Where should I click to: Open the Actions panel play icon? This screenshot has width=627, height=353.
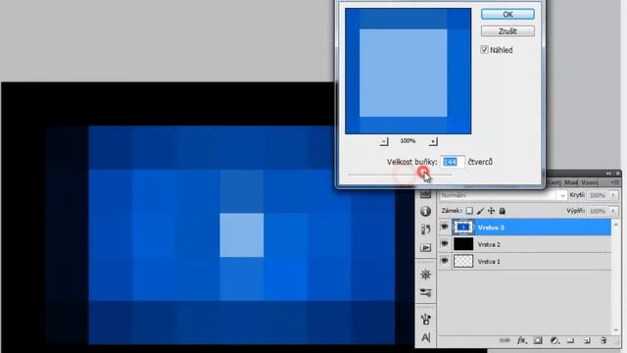click(x=425, y=248)
